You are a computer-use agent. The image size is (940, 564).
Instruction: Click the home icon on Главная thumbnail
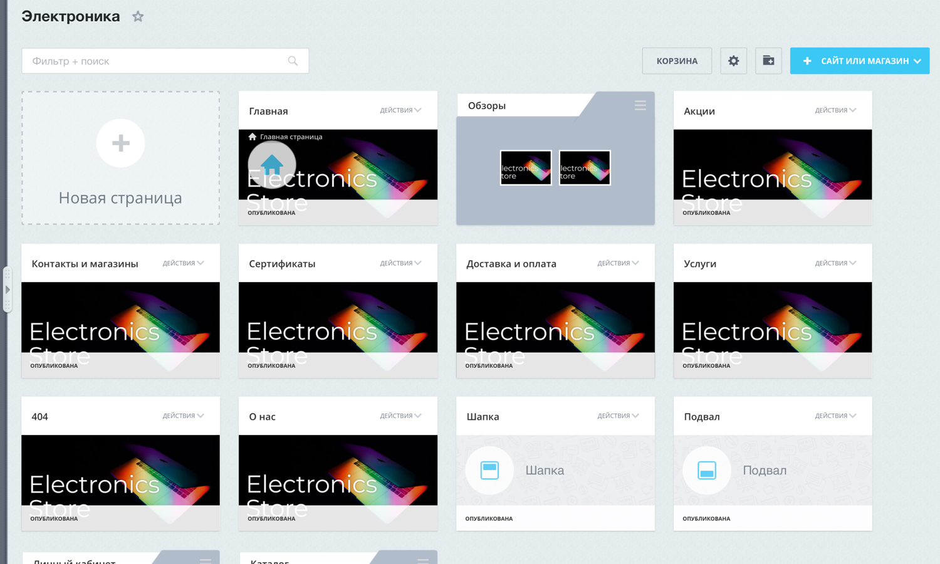tap(272, 165)
